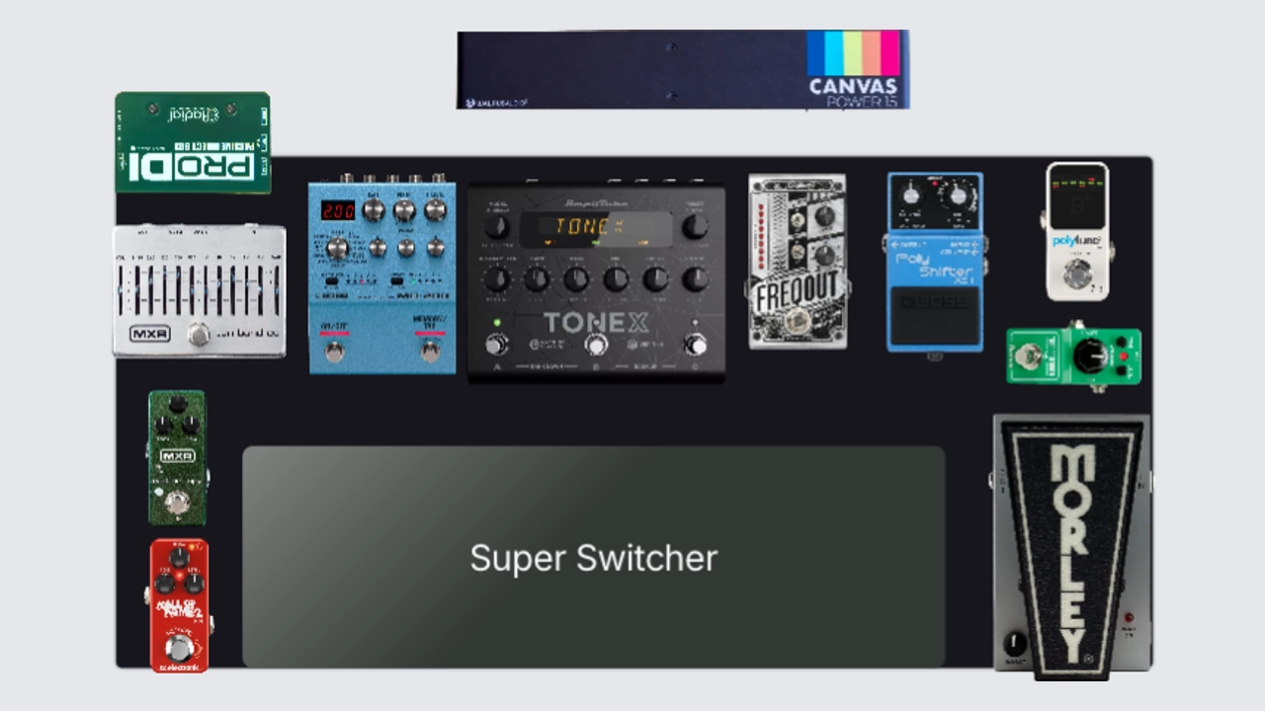This screenshot has width=1265, height=711.
Task: Select the green Radial ProDI box
Action: (193, 142)
